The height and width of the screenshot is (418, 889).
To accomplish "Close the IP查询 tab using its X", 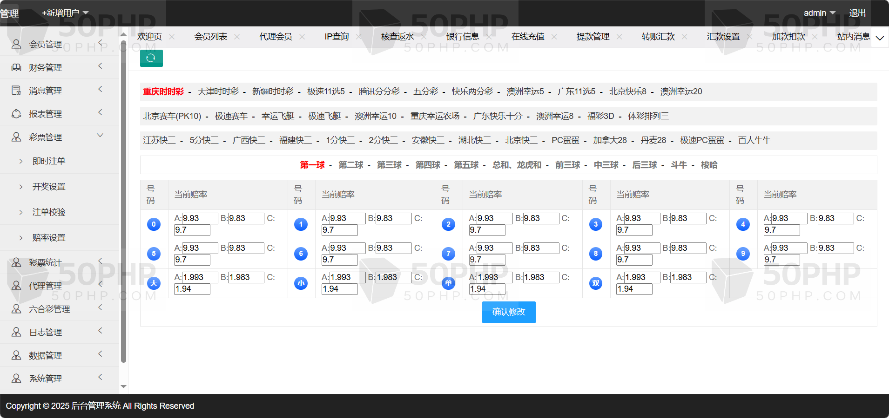I will point(358,37).
